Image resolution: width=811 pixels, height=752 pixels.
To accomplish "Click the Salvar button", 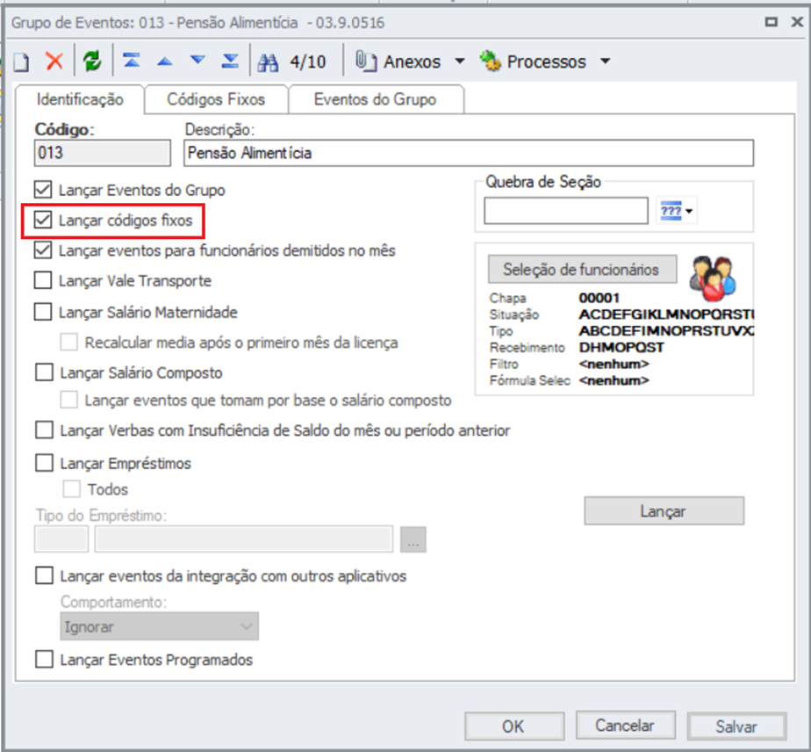I will (736, 727).
